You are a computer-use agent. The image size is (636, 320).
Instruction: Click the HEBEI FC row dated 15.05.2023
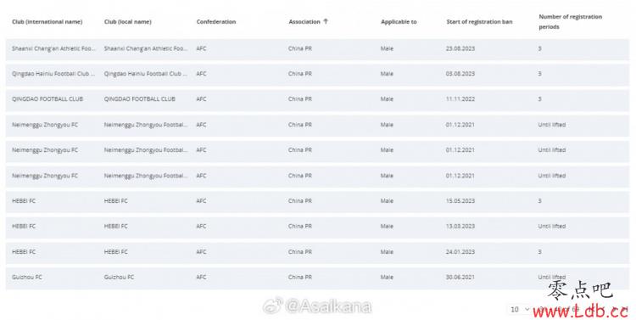coord(317,201)
